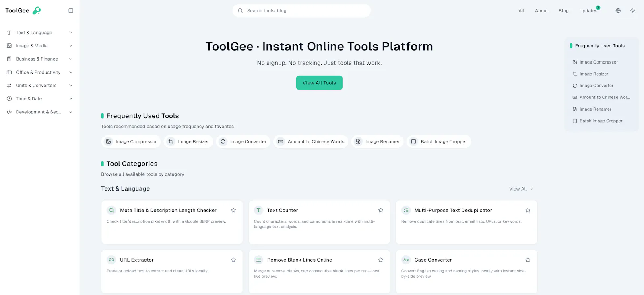Open Image Renamer chip
The width and height of the screenshot is (644, 295).
tap(377, 142)
